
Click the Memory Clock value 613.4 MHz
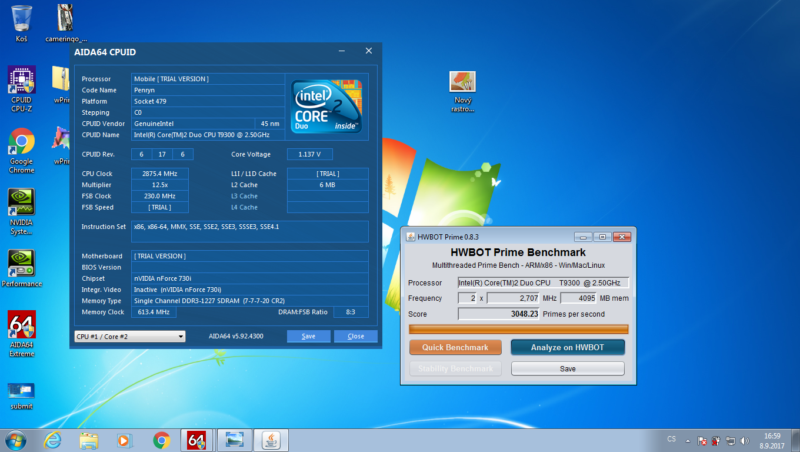154,312
